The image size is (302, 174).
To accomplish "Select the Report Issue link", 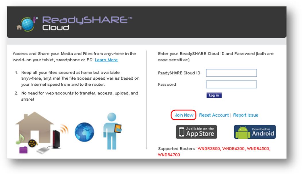I will click(245, 115).
